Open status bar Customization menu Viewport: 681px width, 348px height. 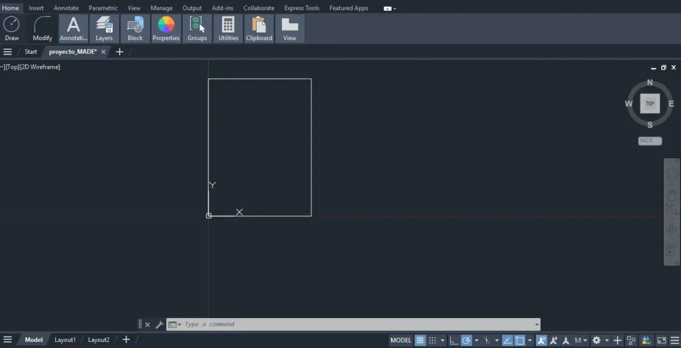tap(674, 340)
